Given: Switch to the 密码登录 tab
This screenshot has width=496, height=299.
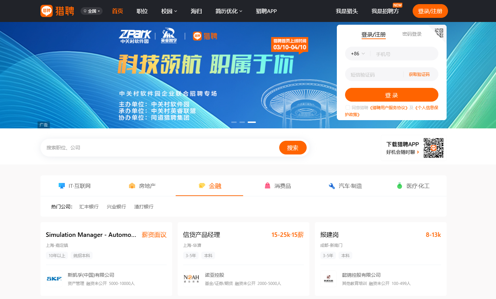Looking at the screenshot, I should tap(412, 34).
